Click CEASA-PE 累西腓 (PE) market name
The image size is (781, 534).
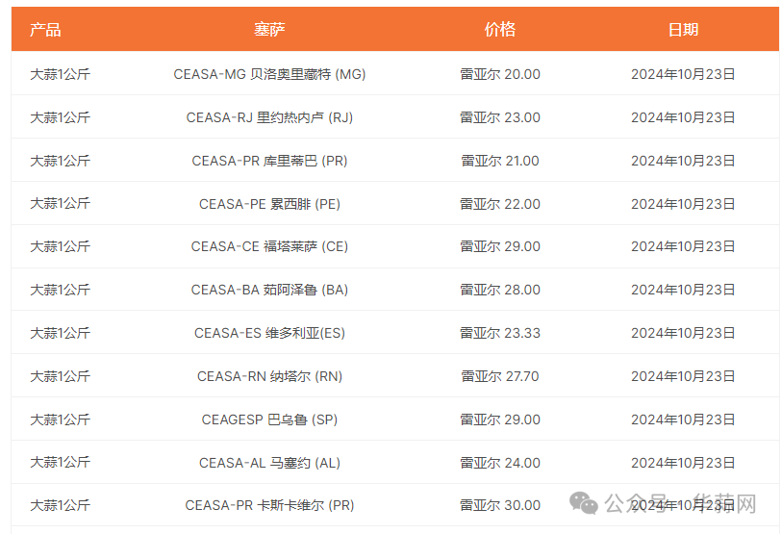tap(269, 204)
